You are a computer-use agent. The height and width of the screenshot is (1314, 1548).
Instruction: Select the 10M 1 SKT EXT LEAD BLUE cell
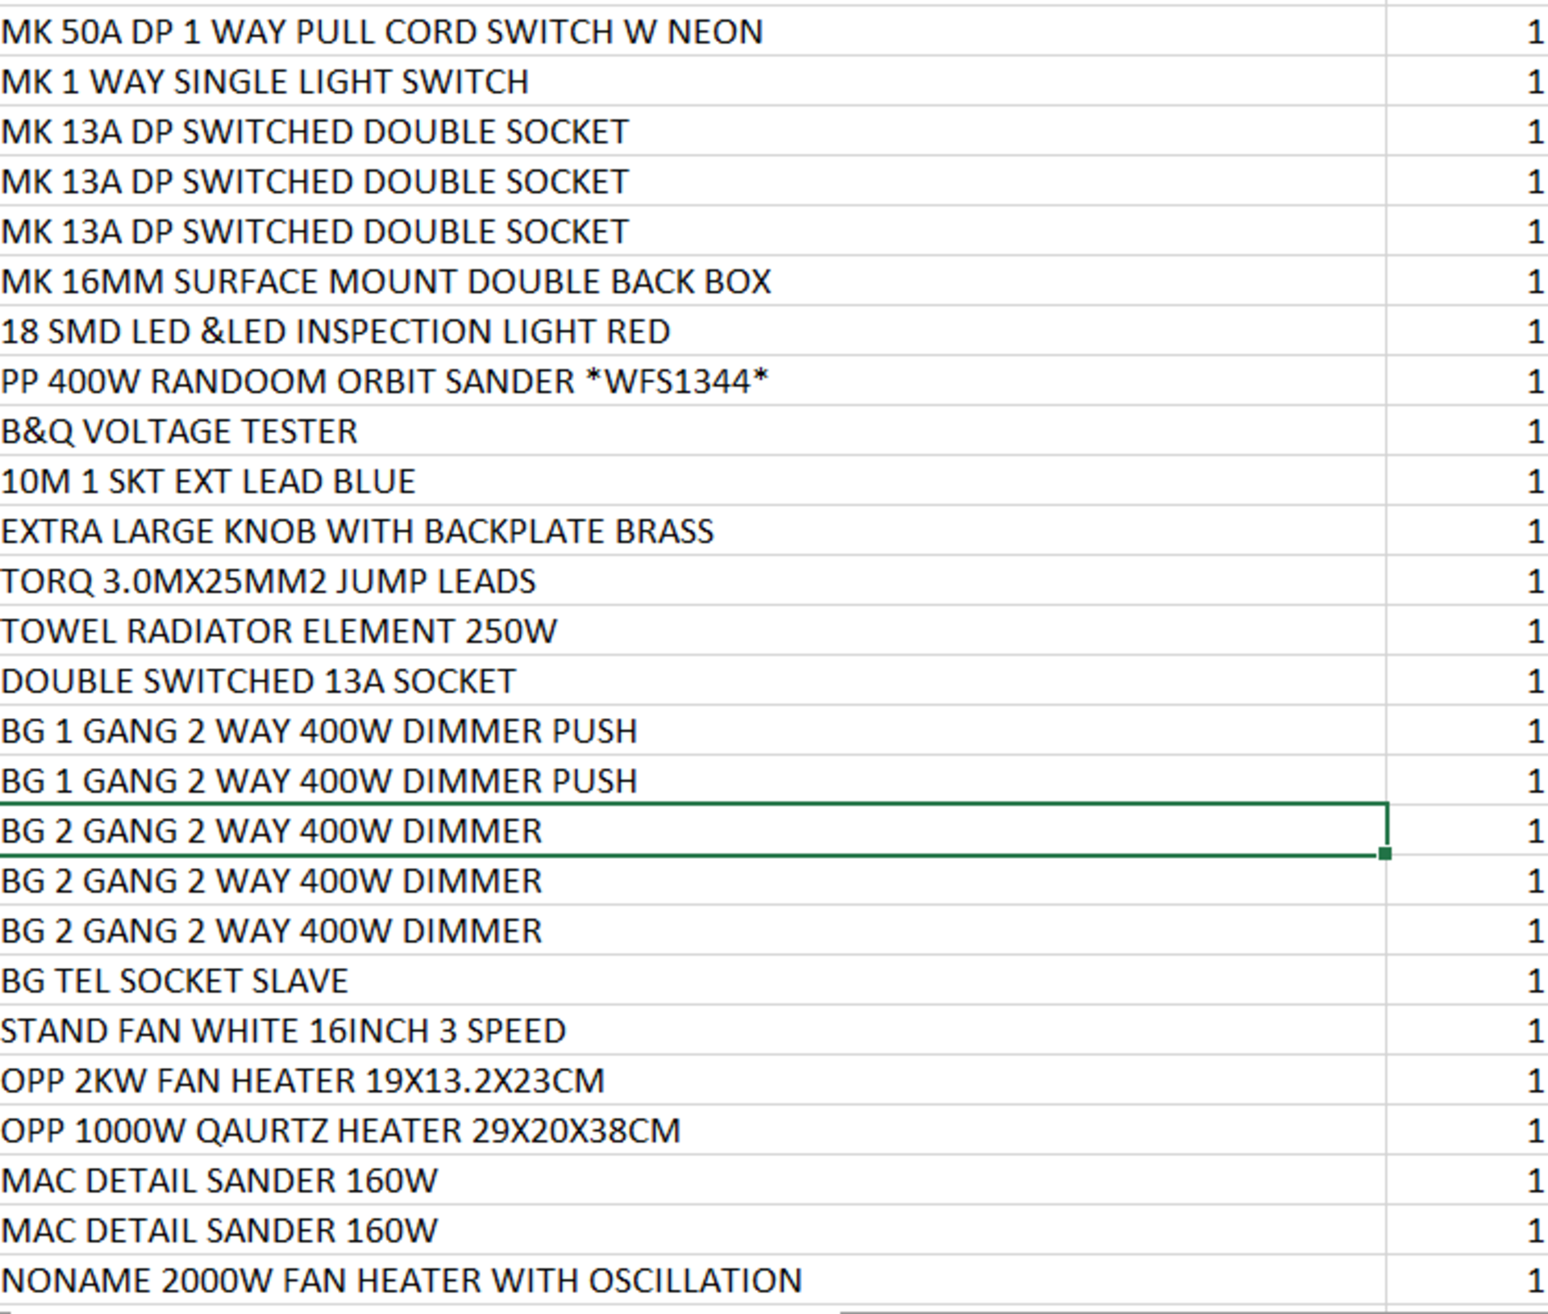[x=693, y=482]
